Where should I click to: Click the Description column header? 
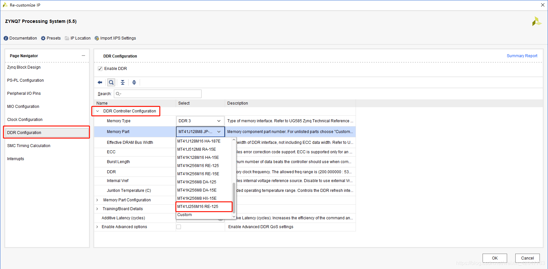pyautogui.click(x=290, y=103)
